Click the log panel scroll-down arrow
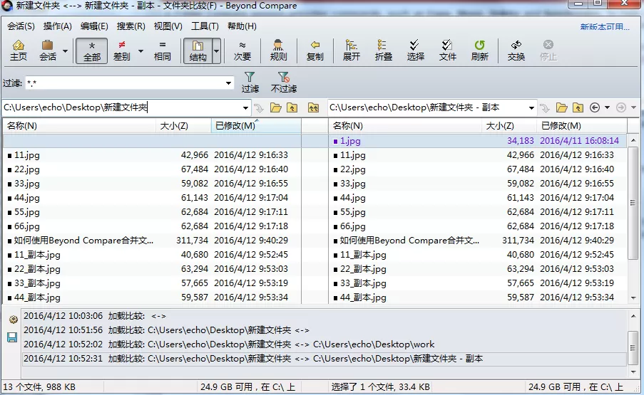 coord(633,372)
